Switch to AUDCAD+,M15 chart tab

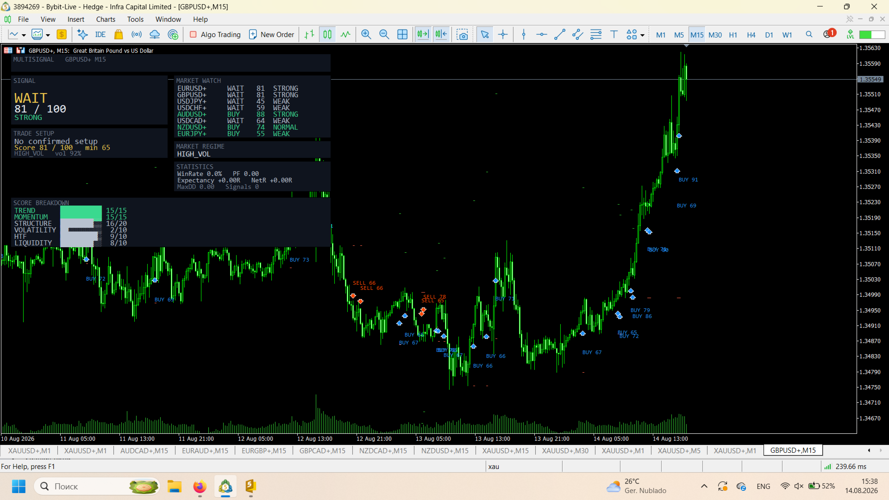(x=144, y=450)
